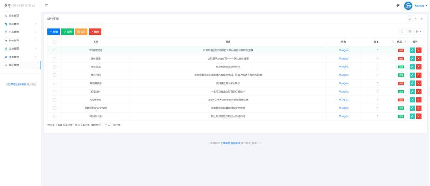
Task: Edit the 反腾讯网址安全检测 plugin
Action: pos(412,108)
